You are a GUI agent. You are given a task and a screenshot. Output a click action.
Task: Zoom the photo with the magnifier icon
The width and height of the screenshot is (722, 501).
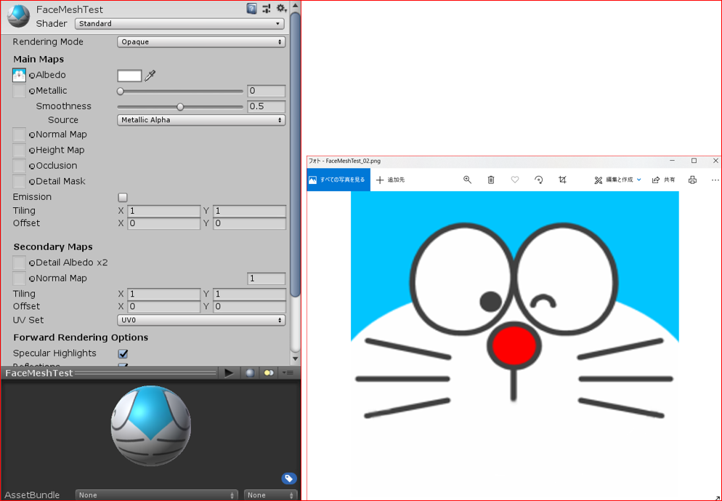coord(467,180)
